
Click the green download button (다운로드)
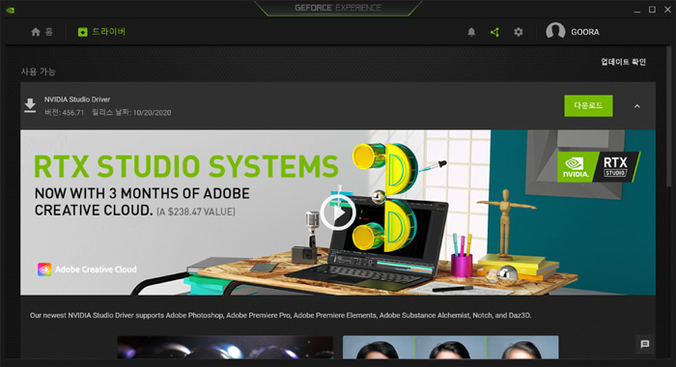coord(588,105)
